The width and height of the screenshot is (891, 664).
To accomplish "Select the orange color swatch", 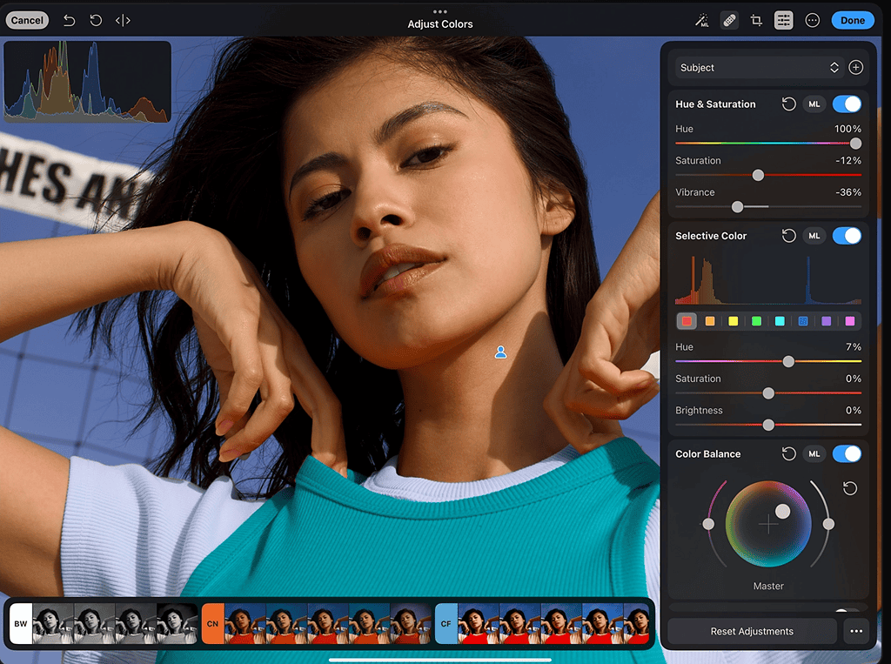I will pyautogui.click(x=710, y=321).
